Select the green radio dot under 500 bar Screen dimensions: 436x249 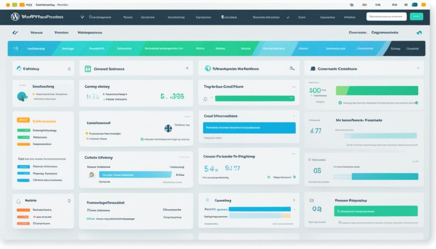tap(340, 103)
